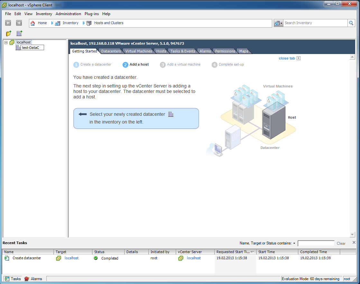This screenshot has height=284, width=360.
Task: Click the Hosts and Clusters breadcrumb icon
Action: click(x=89, y=23)
